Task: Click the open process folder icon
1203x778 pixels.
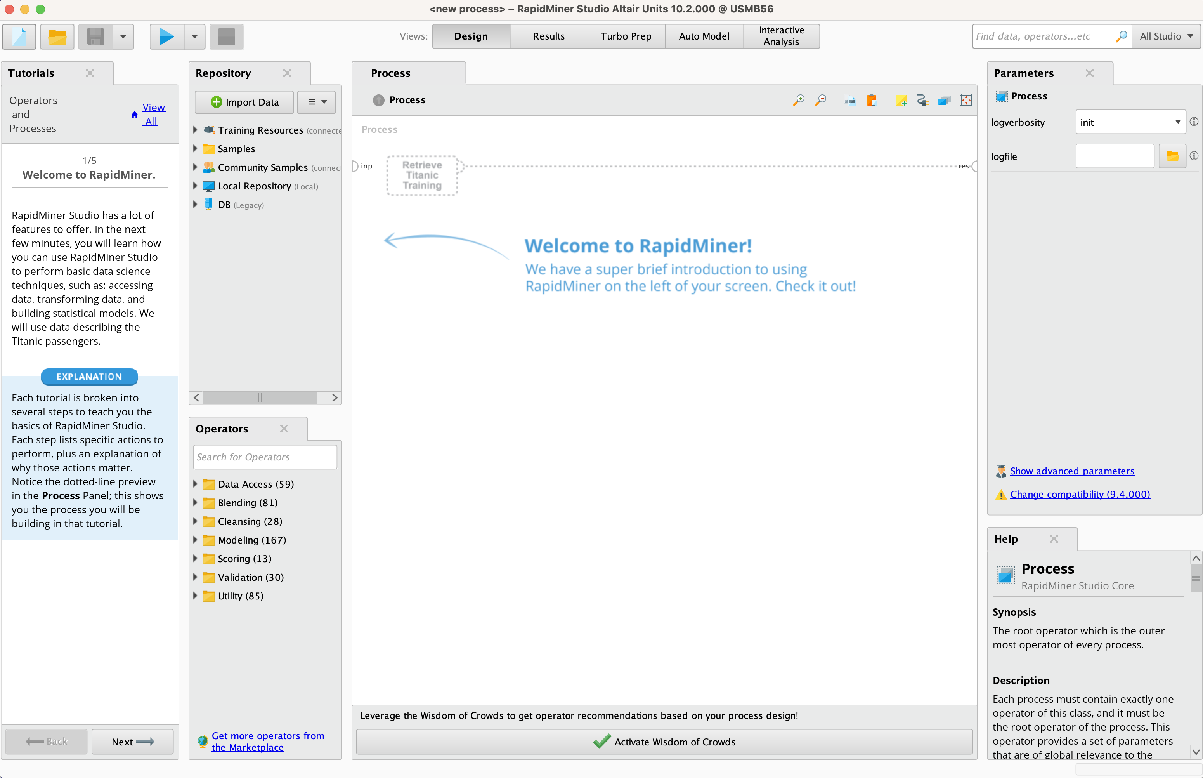Action: [57, 36]
